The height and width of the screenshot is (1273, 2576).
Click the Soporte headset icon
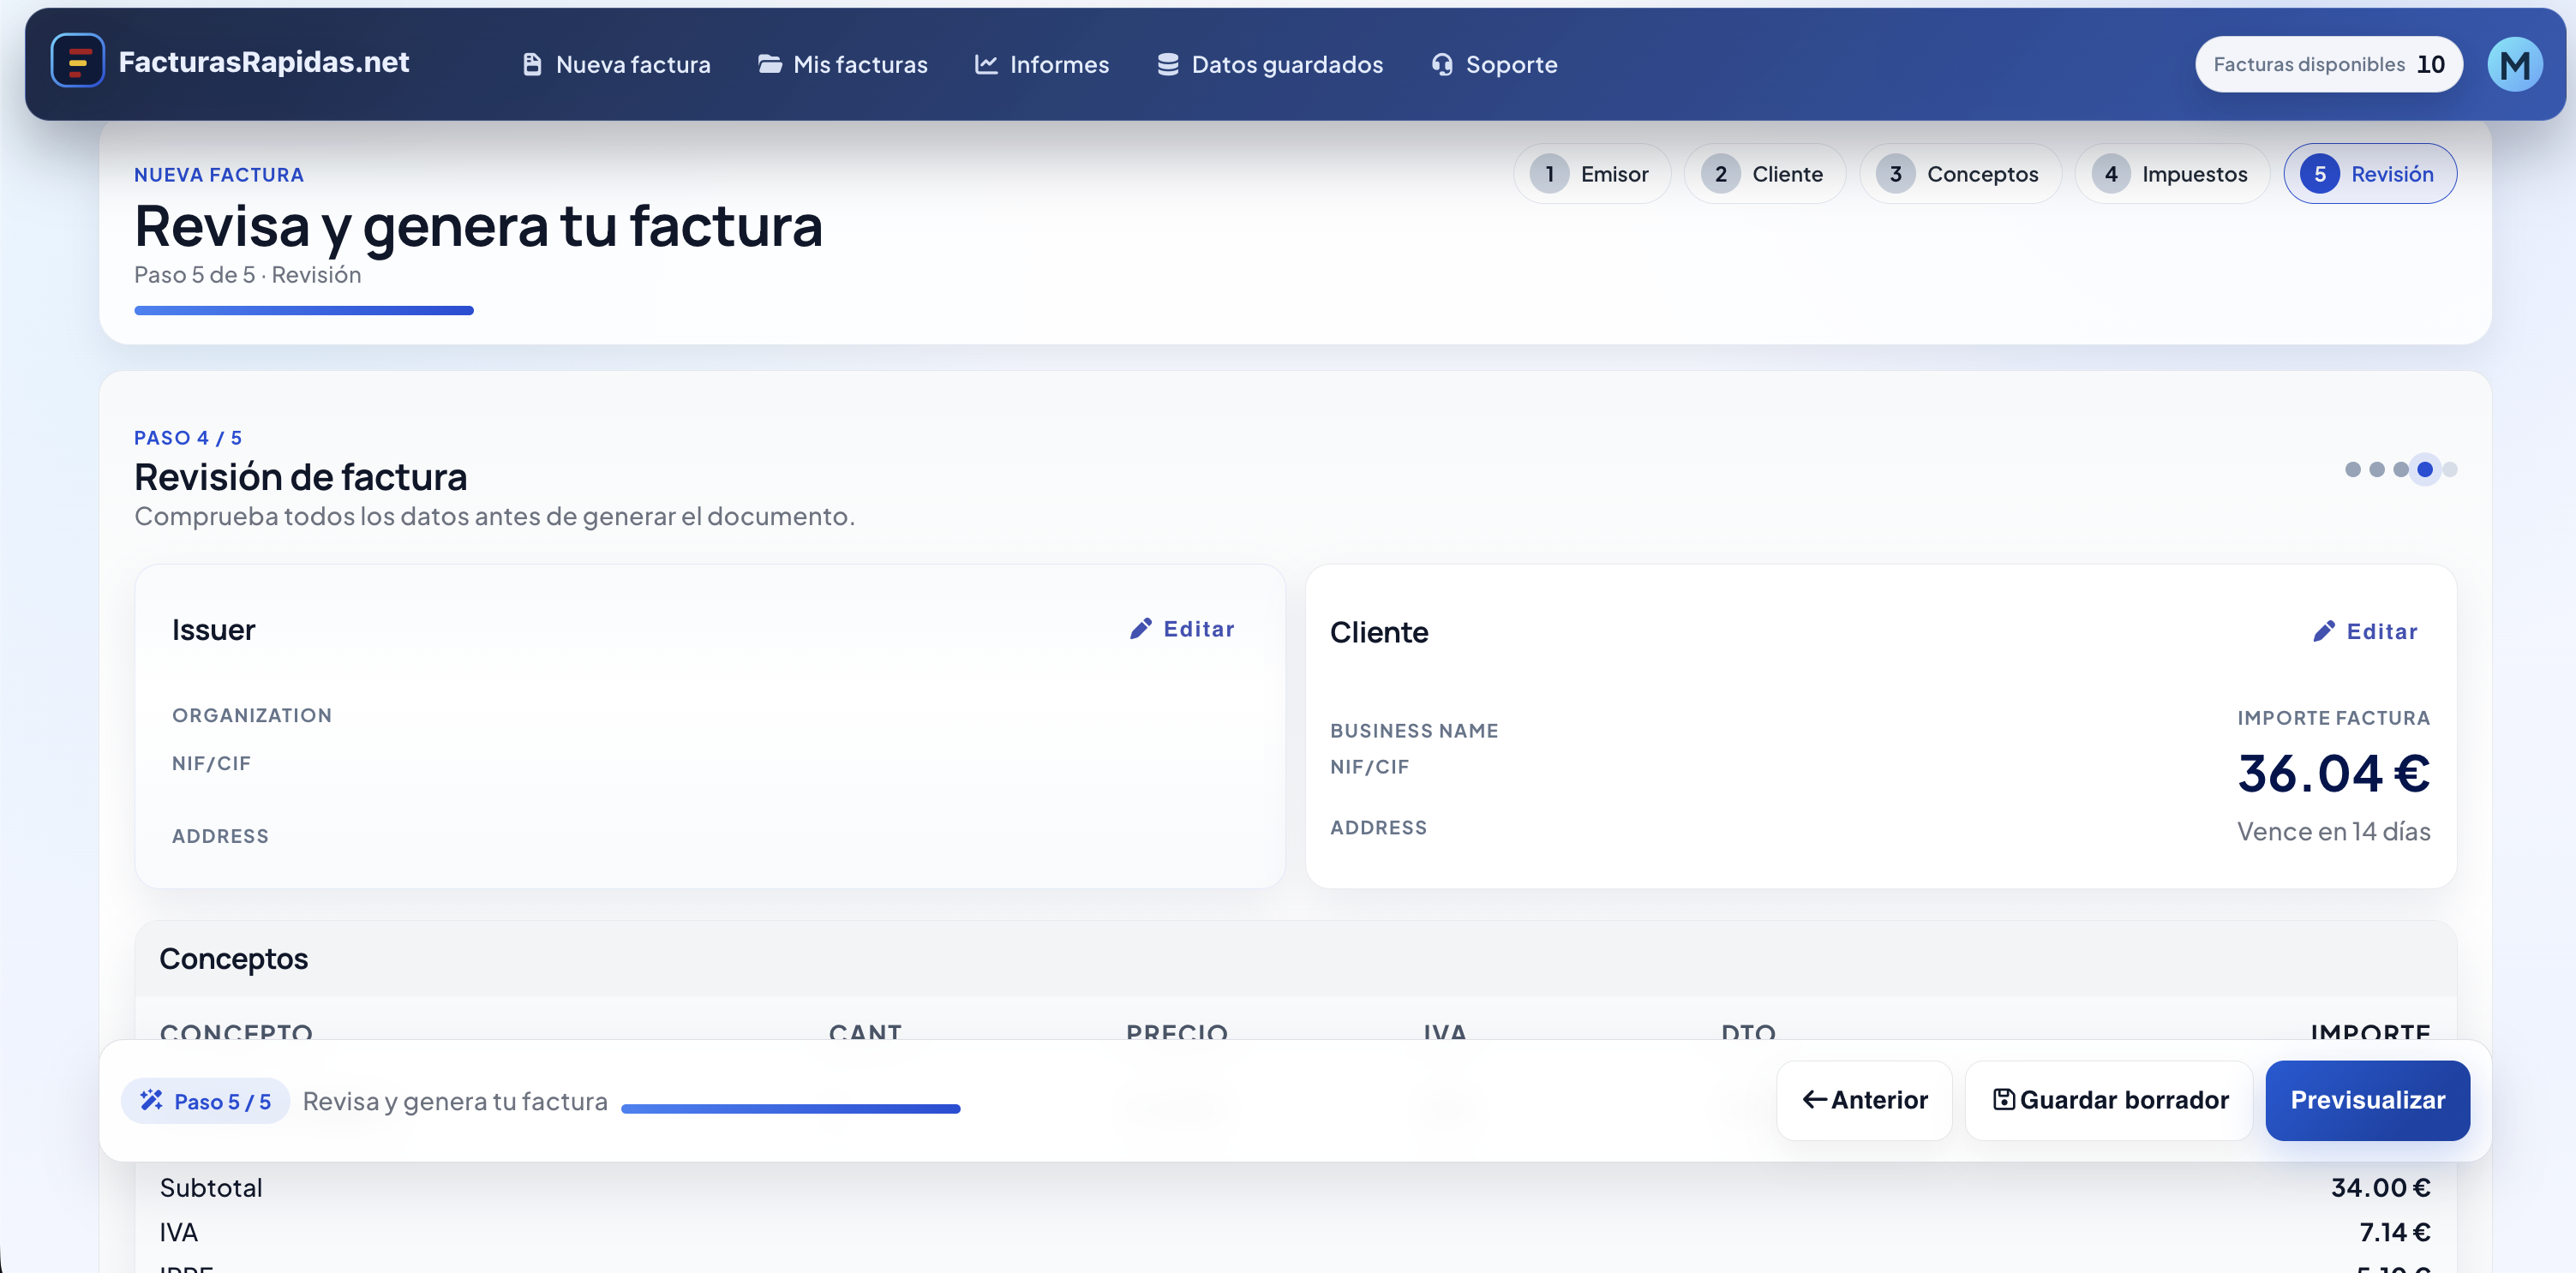1441,65
